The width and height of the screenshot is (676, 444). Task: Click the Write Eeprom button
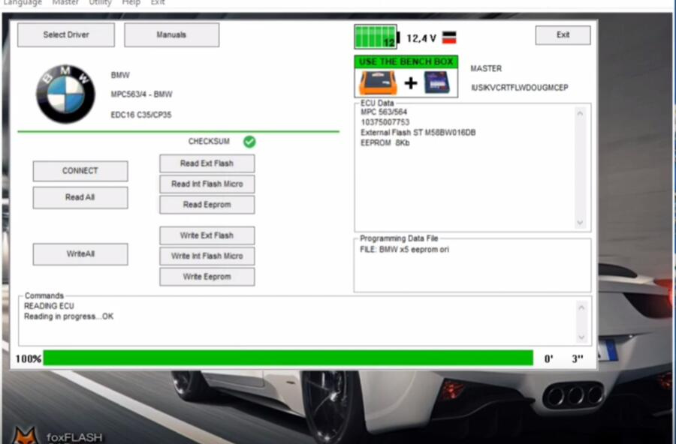click(x=207, y=277)
